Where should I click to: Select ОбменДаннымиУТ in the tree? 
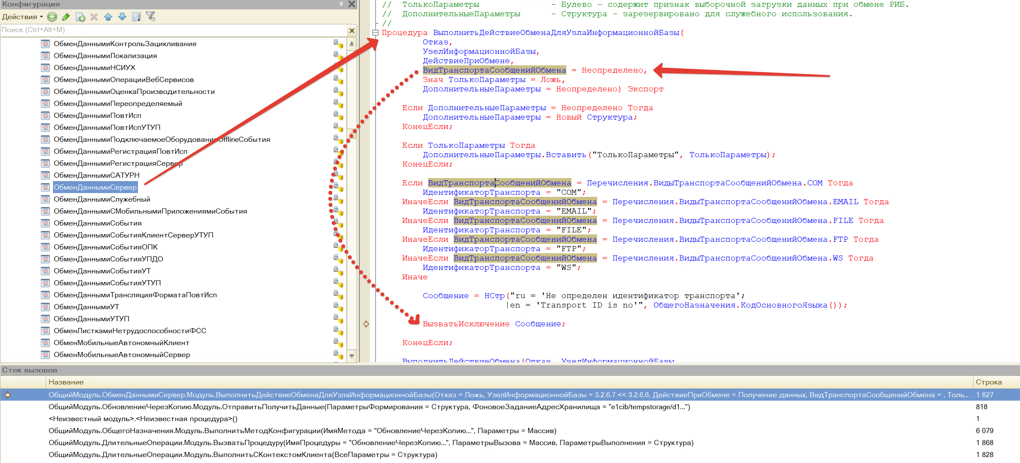coord(86,307)
